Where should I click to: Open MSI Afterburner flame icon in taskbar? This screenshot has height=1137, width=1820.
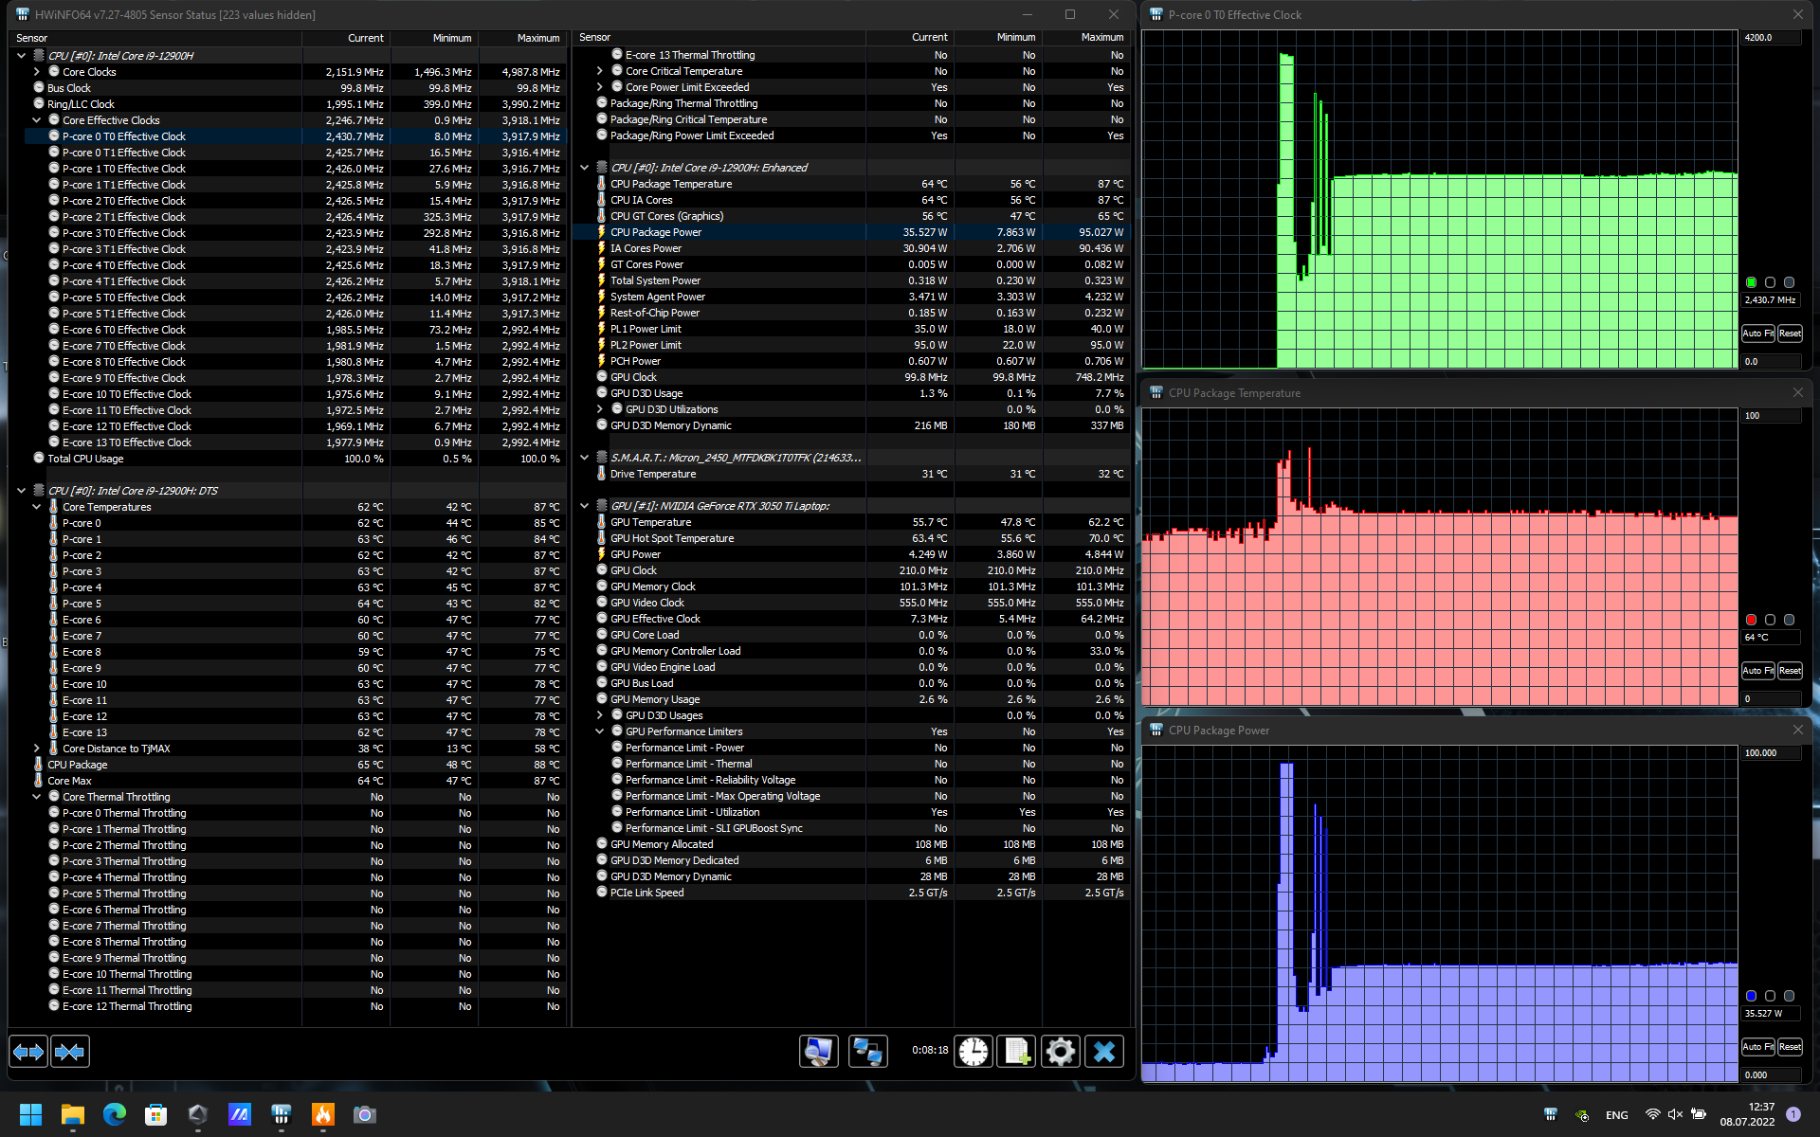[323, 1115]
